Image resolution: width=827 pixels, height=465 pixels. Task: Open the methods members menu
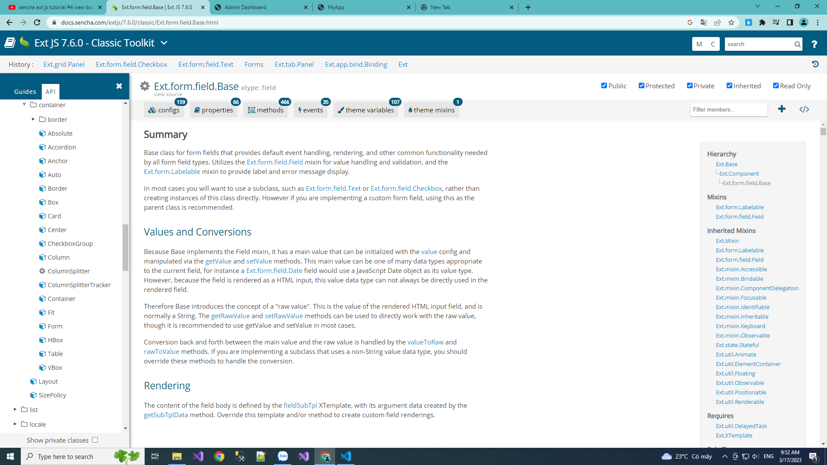265,110
